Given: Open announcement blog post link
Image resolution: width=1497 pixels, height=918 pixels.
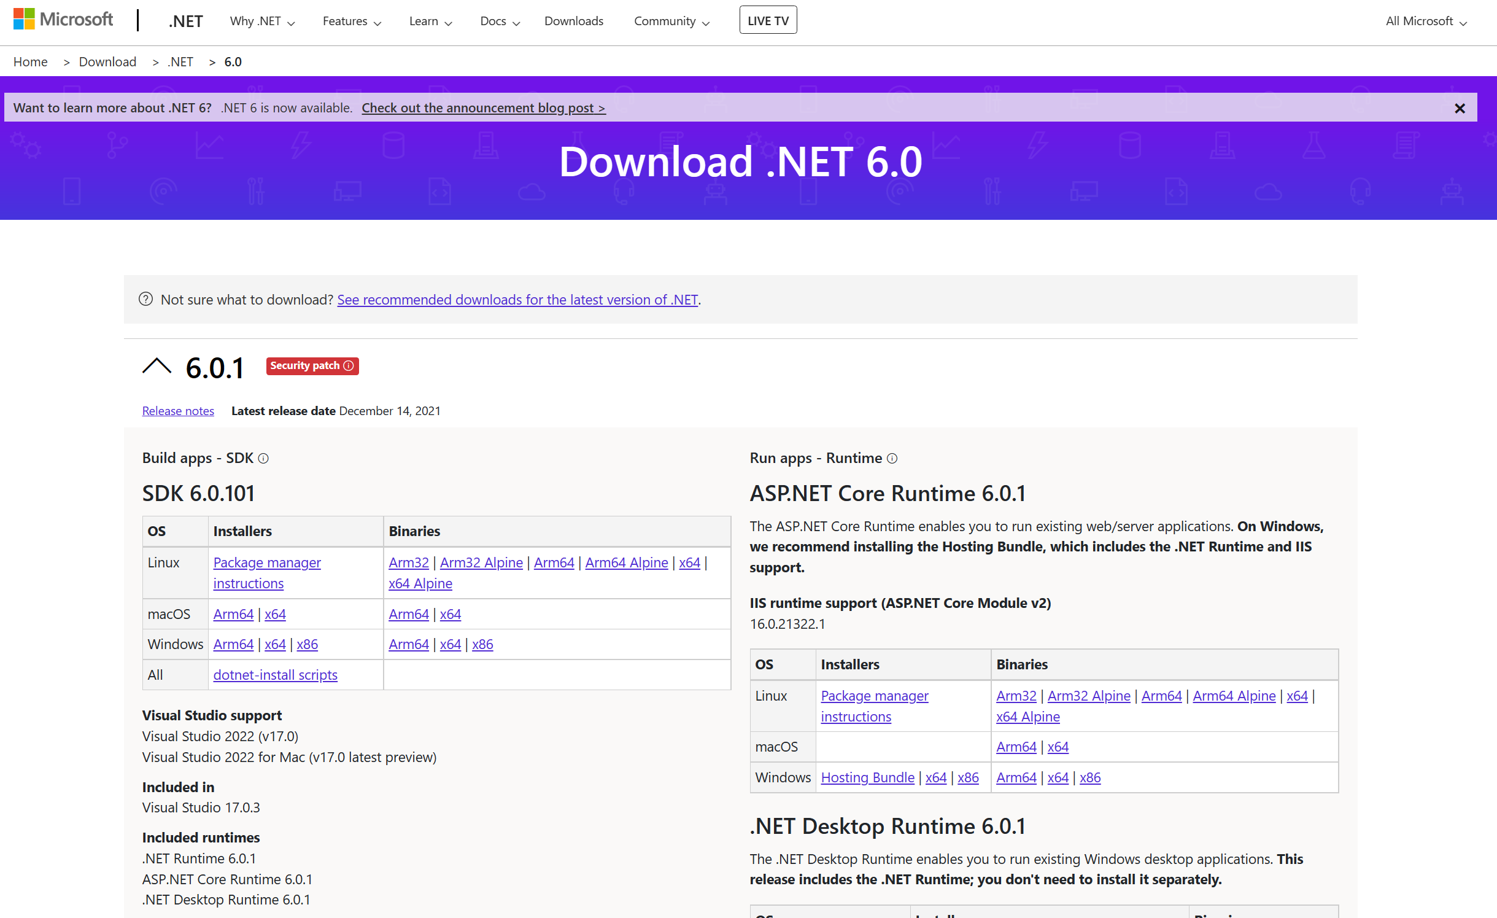Looking at the screenshot, I should (483, 108).
